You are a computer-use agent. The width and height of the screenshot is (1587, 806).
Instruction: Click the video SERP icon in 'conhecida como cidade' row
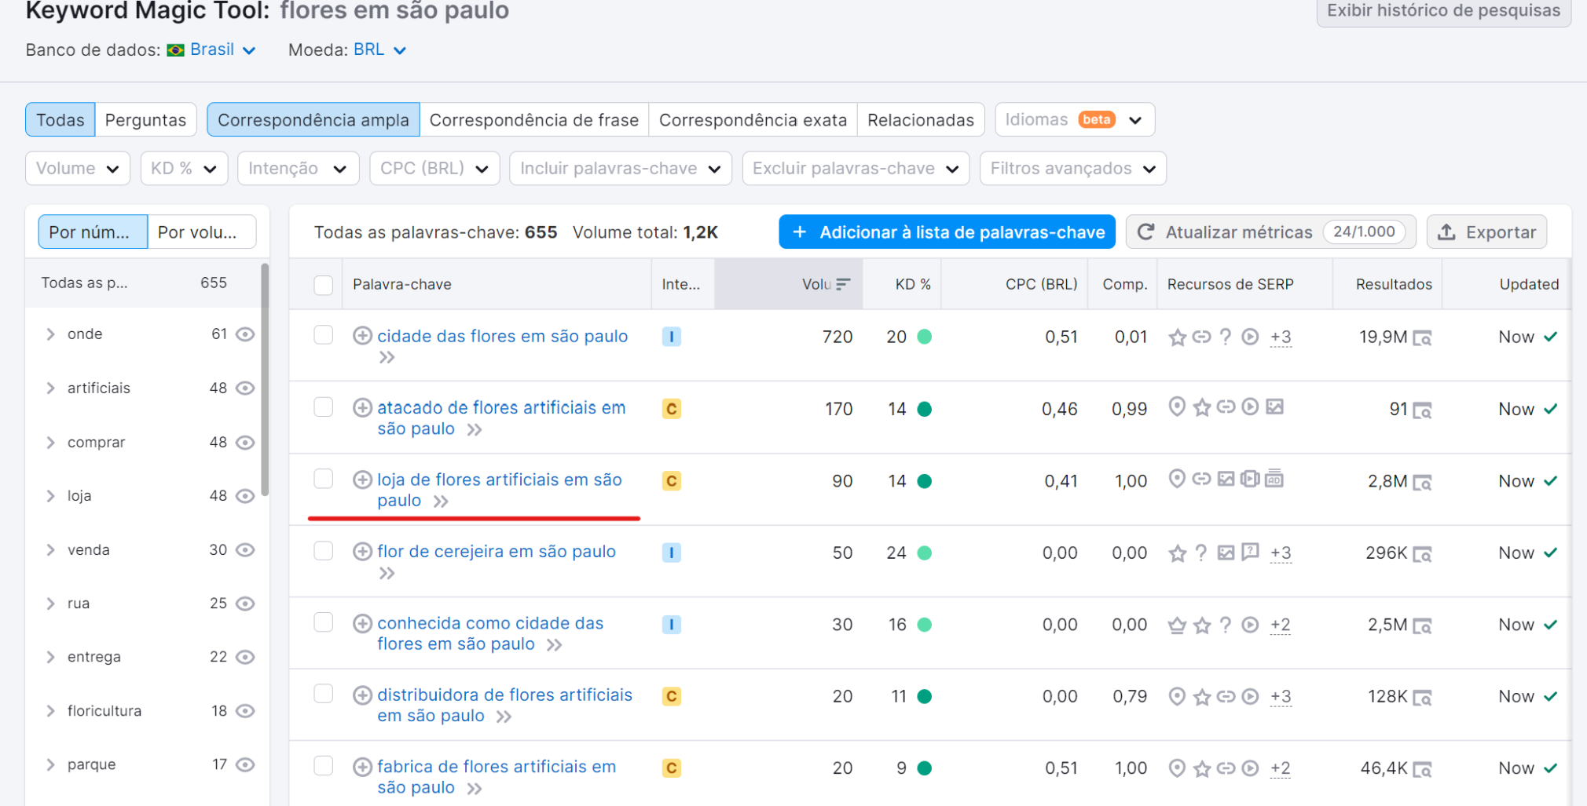(1250, 625)
